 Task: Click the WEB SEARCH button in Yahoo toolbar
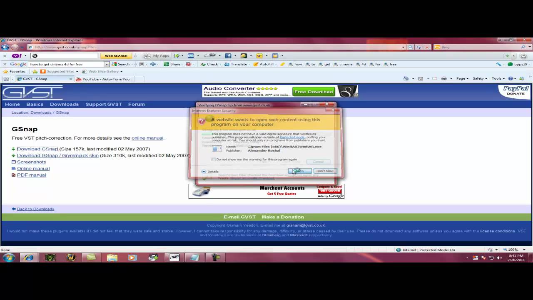pyautogui.click(x=116, y=56)
